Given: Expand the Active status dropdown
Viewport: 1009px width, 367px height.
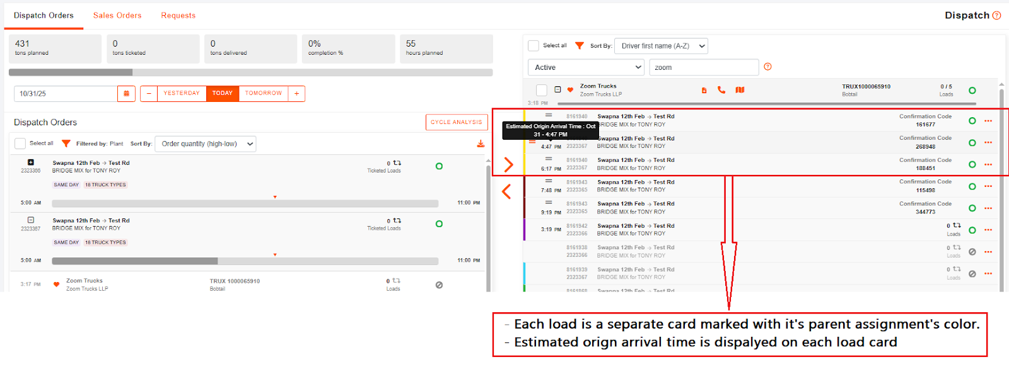Looking at the screenshot, I should pos(586,67).
